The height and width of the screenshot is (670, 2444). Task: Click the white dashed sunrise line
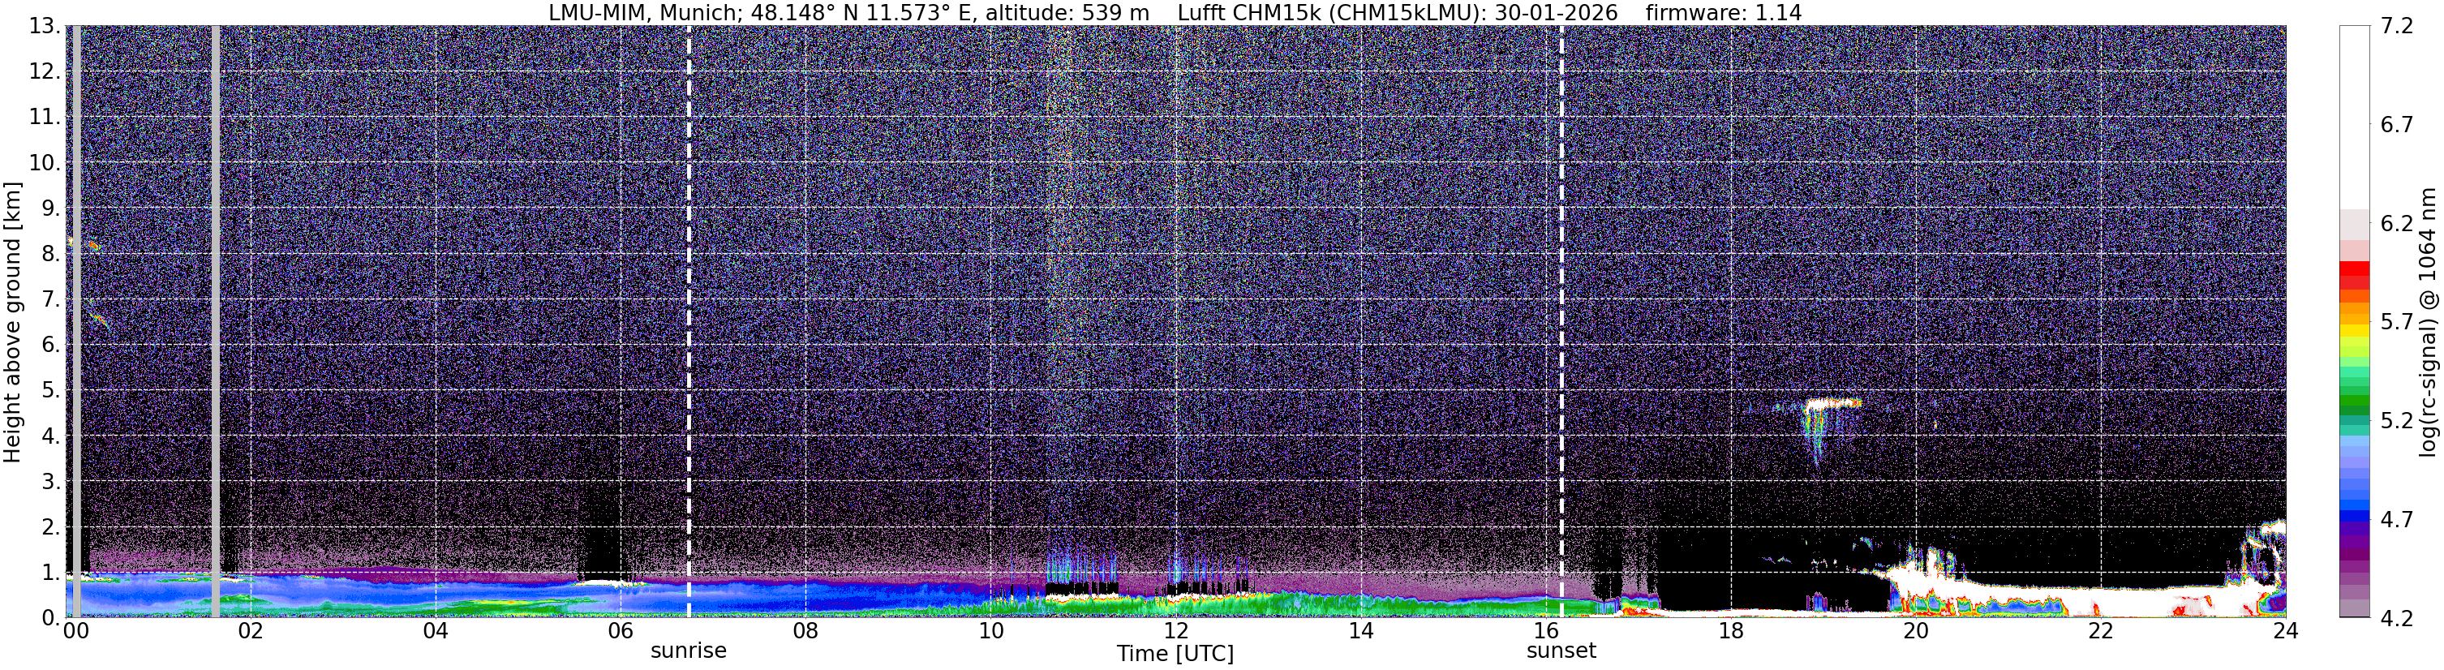(x=689, y=322)
